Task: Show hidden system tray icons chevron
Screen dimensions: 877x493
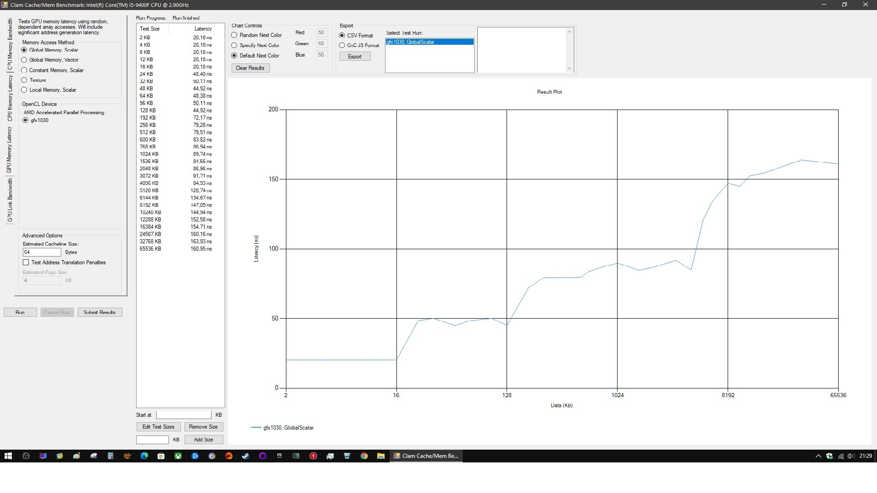Action: pyautogui.click(x=818, y=456)
